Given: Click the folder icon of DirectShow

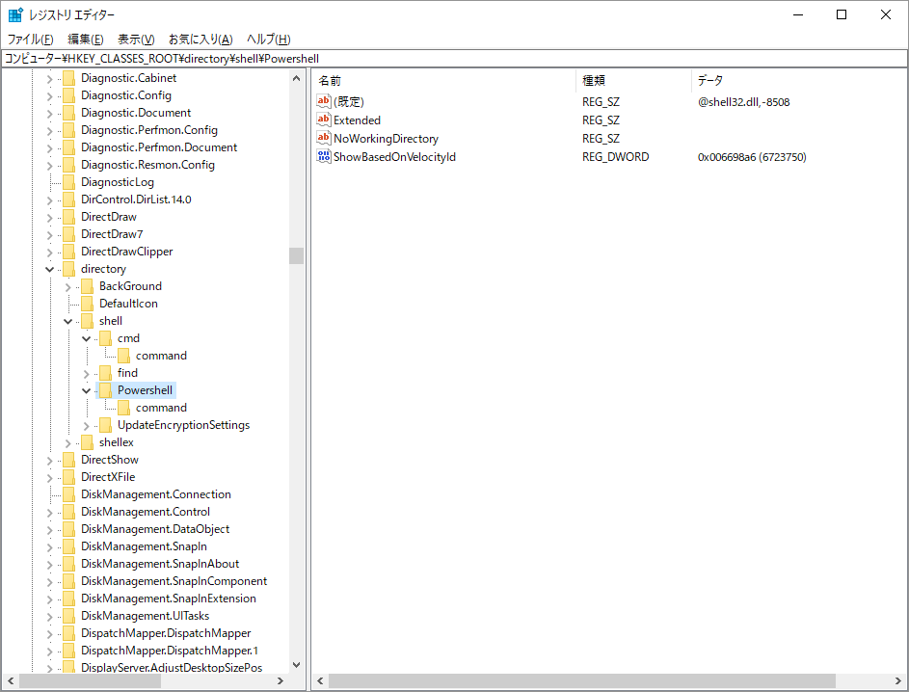Looking at the screenshot, I should [x=69, y=460].
